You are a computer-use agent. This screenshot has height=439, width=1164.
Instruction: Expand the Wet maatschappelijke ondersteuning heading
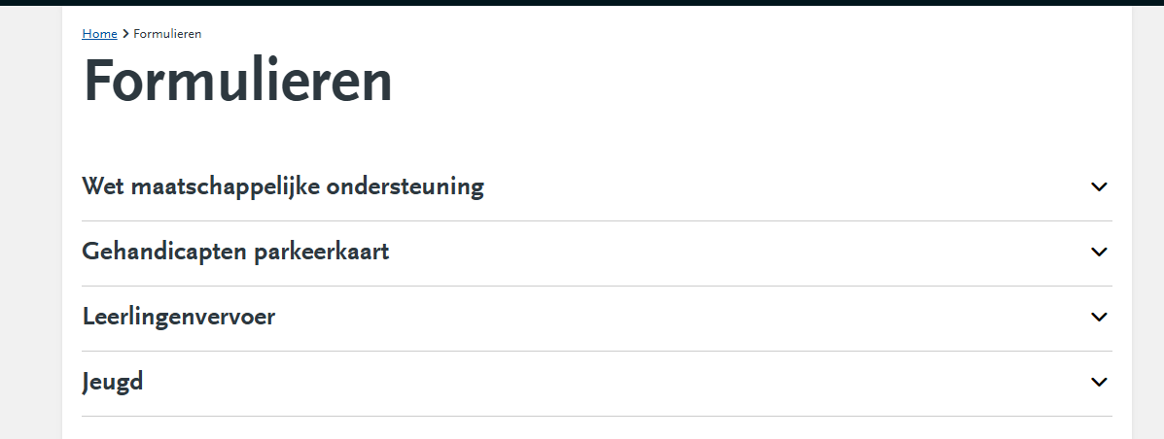point(283,186)
